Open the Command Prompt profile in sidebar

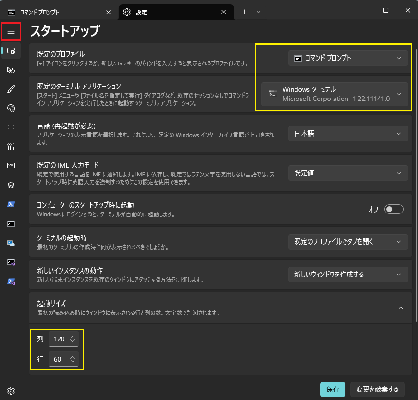(11, 224)
